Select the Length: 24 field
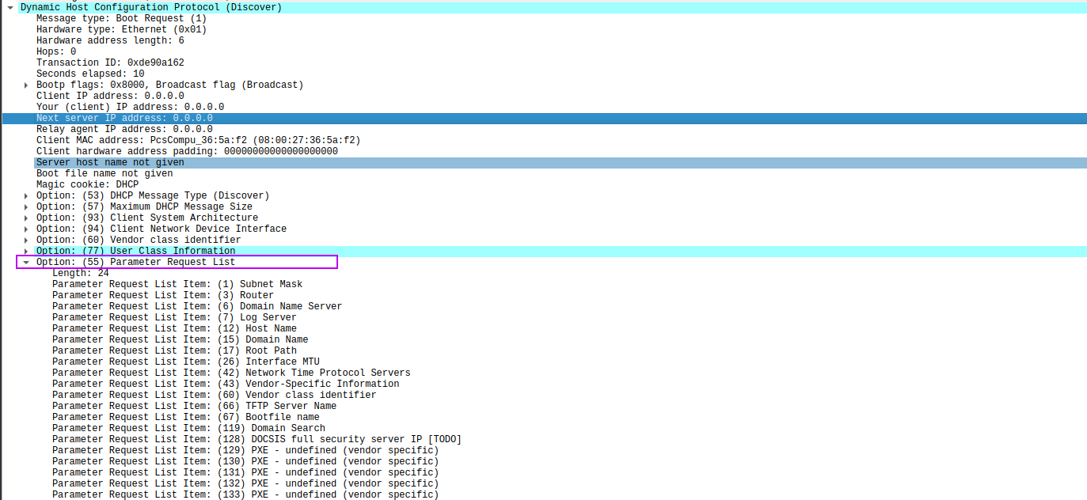Screen dimensions: 1087x500 (81, 273)
